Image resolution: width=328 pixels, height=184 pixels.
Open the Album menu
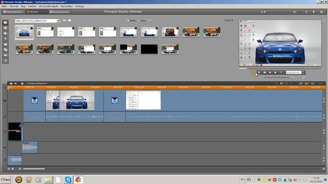[32, 6]
